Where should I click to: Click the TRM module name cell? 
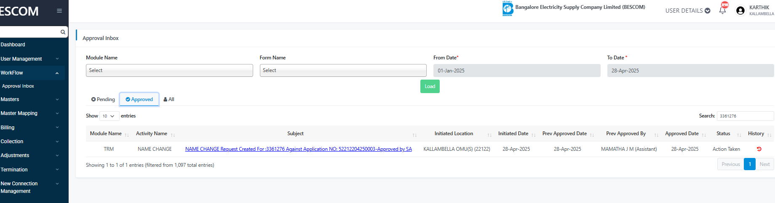tap(109, 149)
